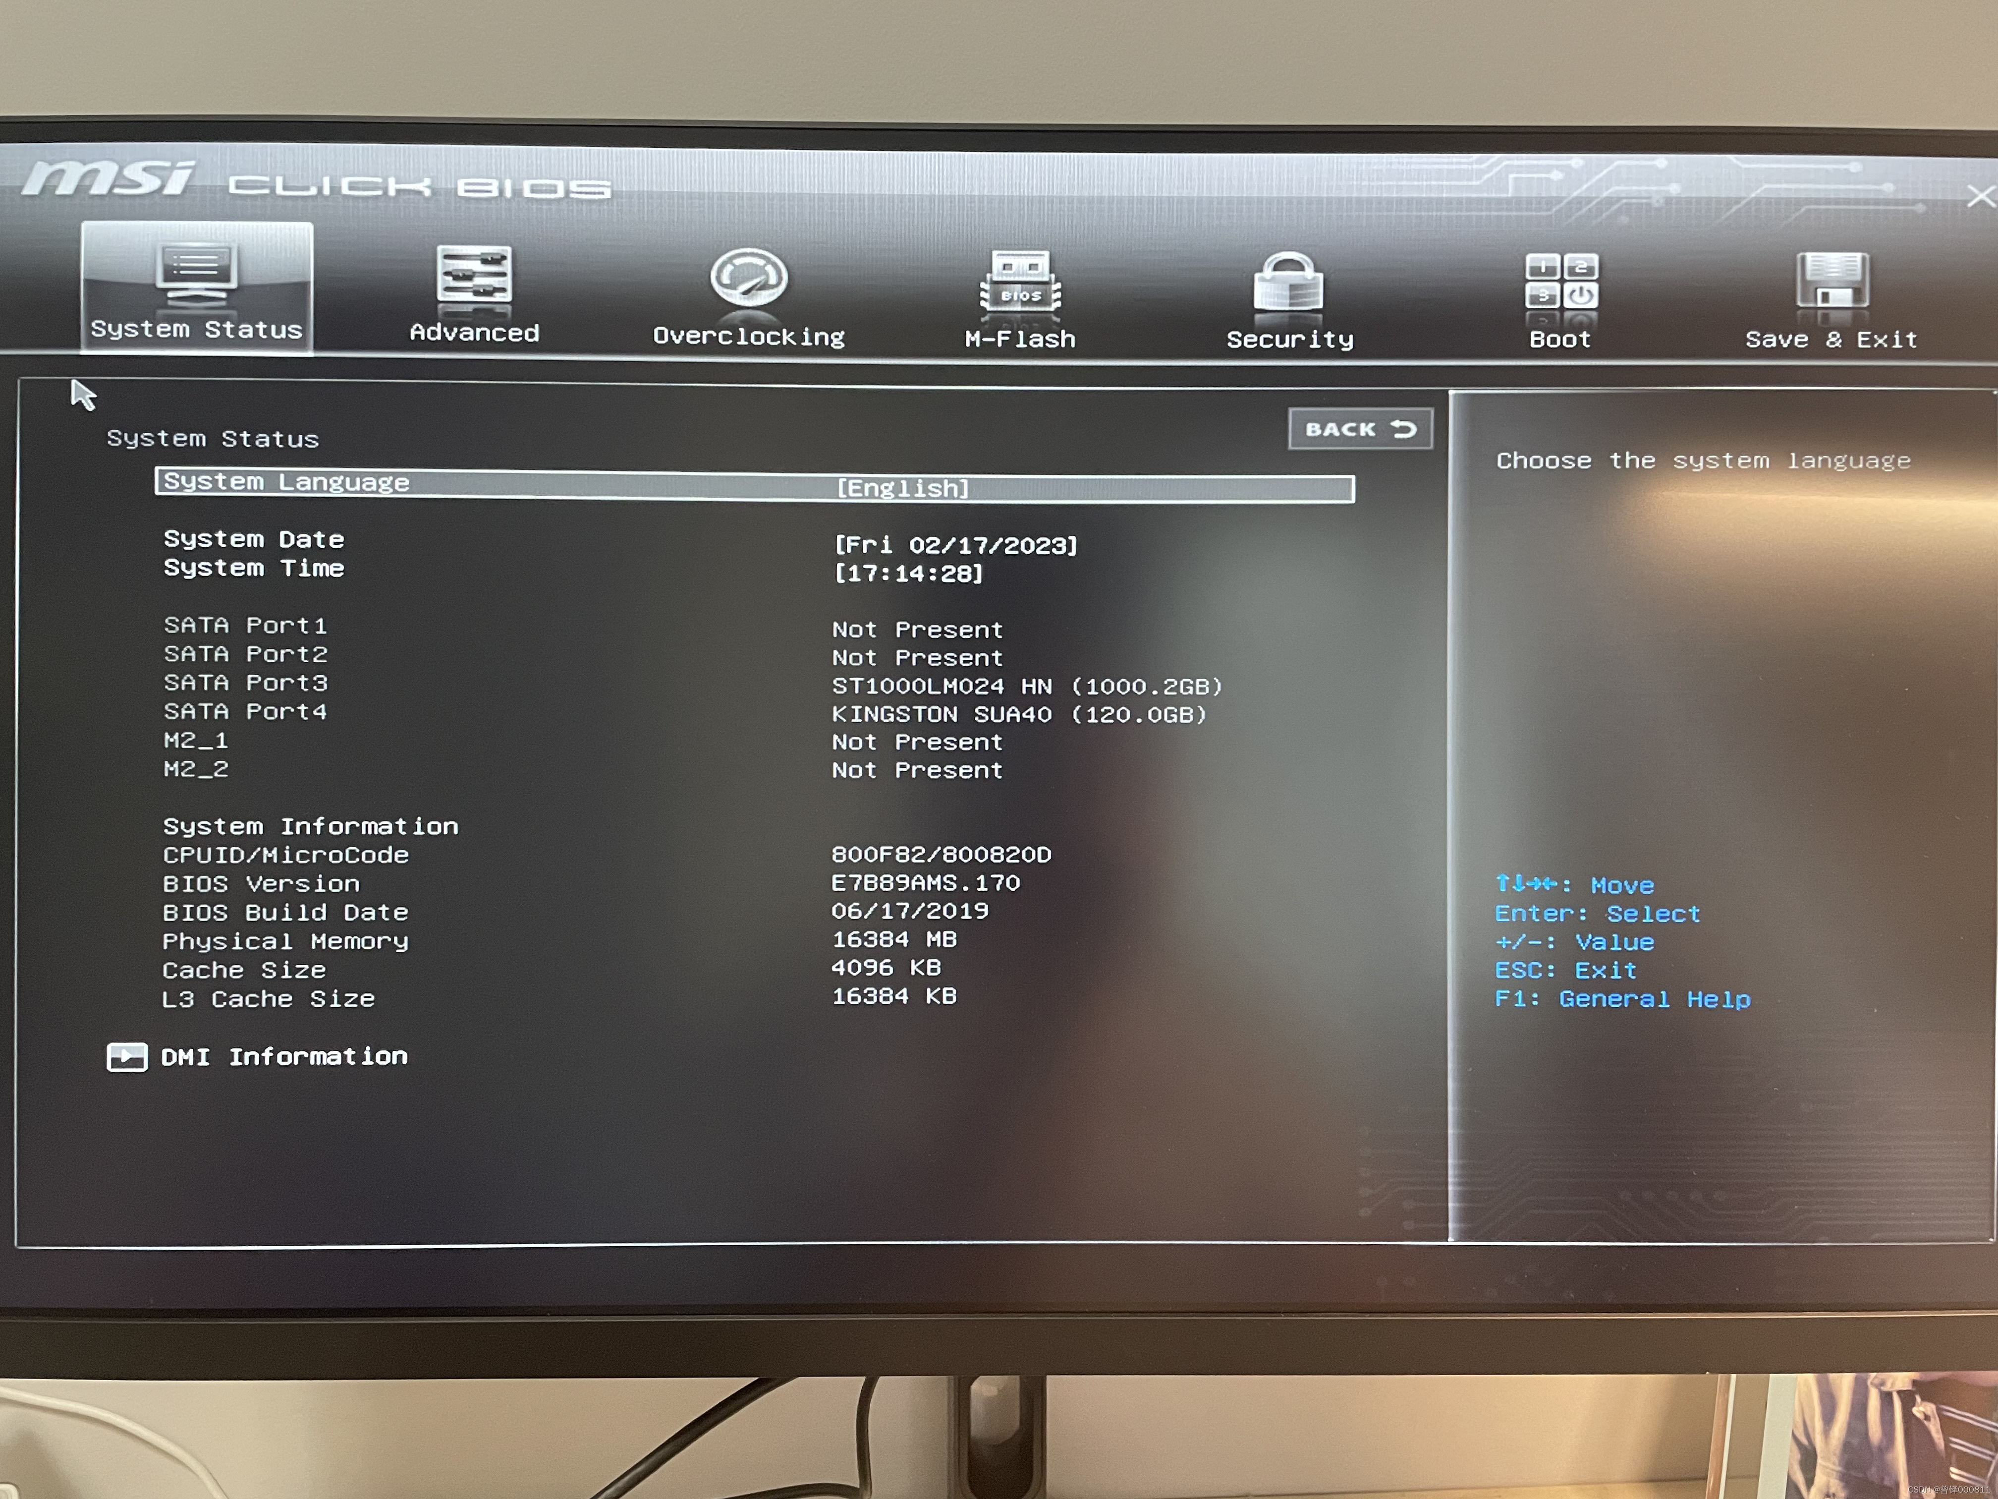This screenshot has width=1998, height=1499.
Task: Click the BIOS Version label
Action: click(261, 884)
